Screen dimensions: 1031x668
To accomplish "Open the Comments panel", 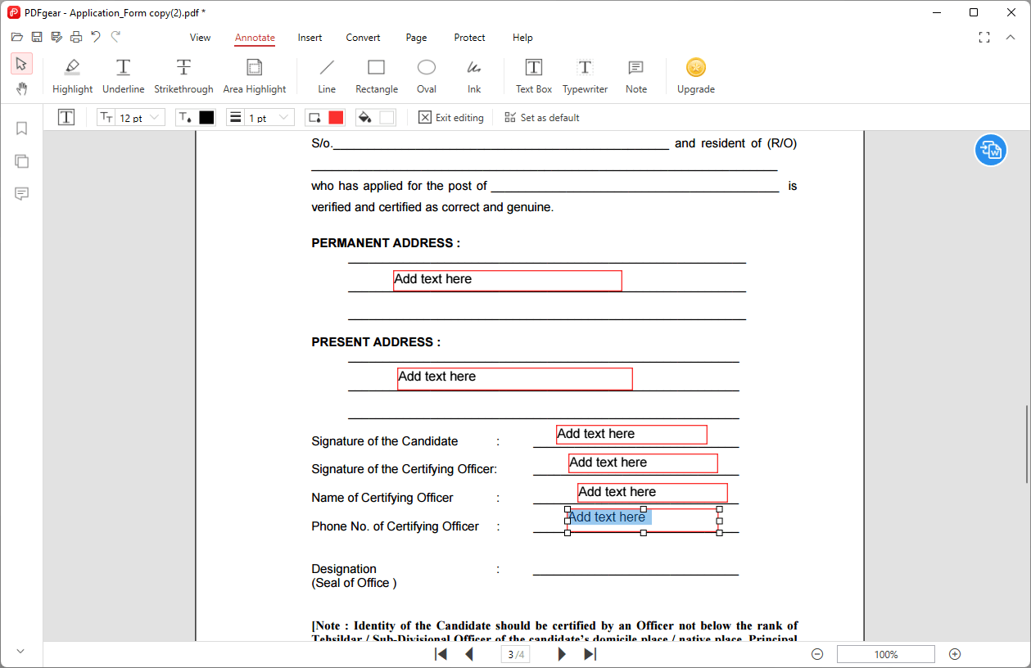I will tap(21, 194).
